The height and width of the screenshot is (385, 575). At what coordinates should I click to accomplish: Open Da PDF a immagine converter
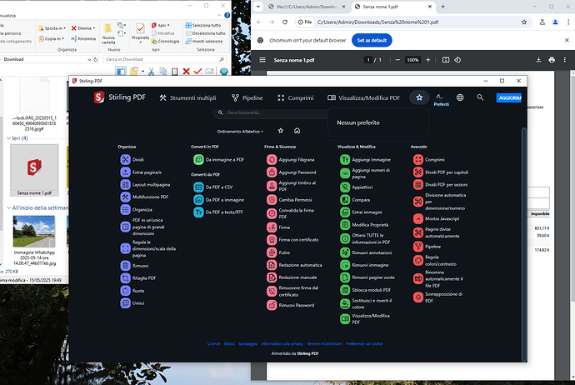[x=219, y=200]
